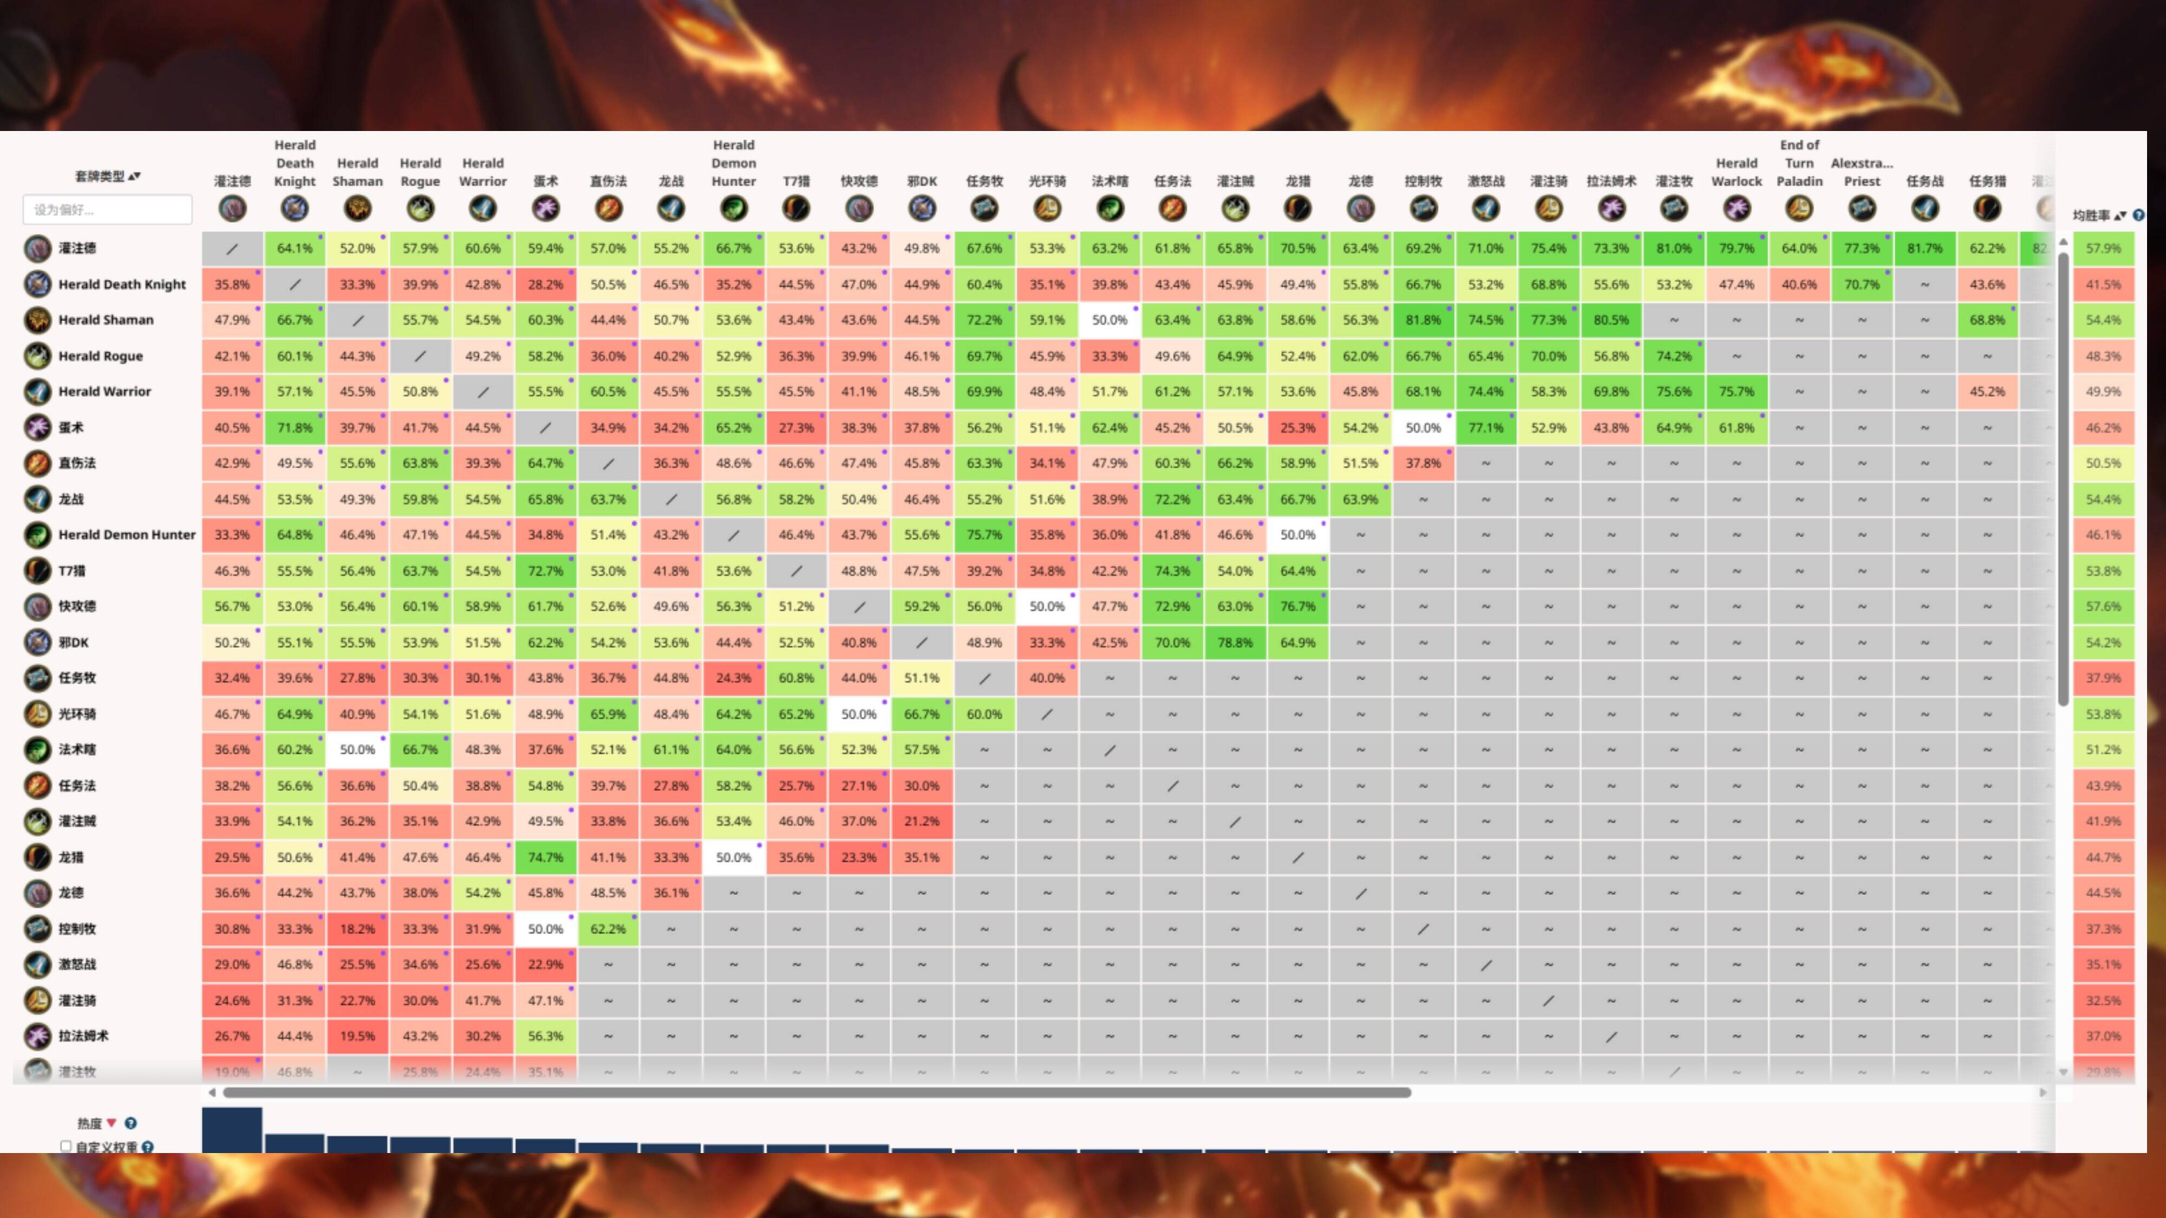Toggle the red 热度 sort arrow
The image size is (2166, 1218).
(111, 1123)
